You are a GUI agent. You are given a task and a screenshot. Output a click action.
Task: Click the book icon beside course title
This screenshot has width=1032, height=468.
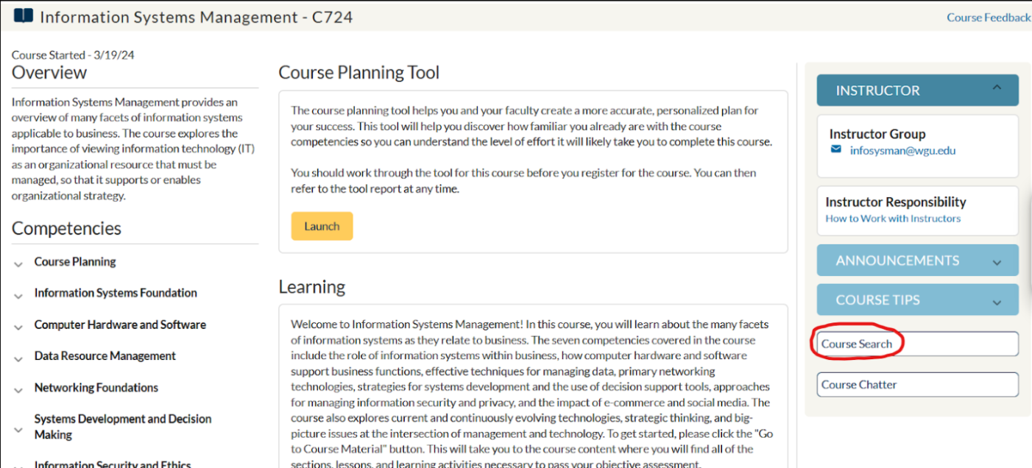24,15
